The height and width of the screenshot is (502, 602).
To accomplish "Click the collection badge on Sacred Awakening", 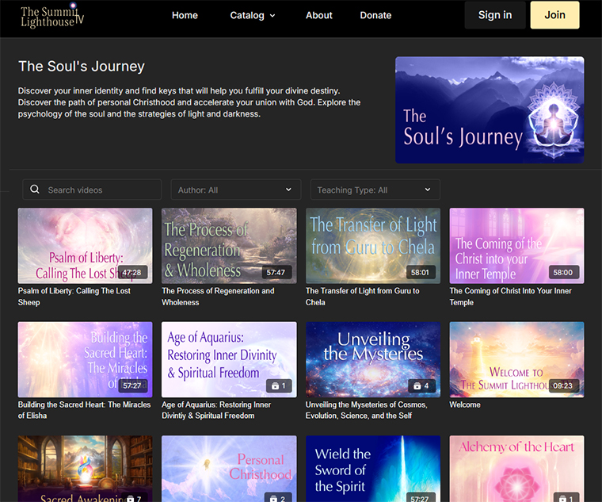I will click(x=135, y=498).
